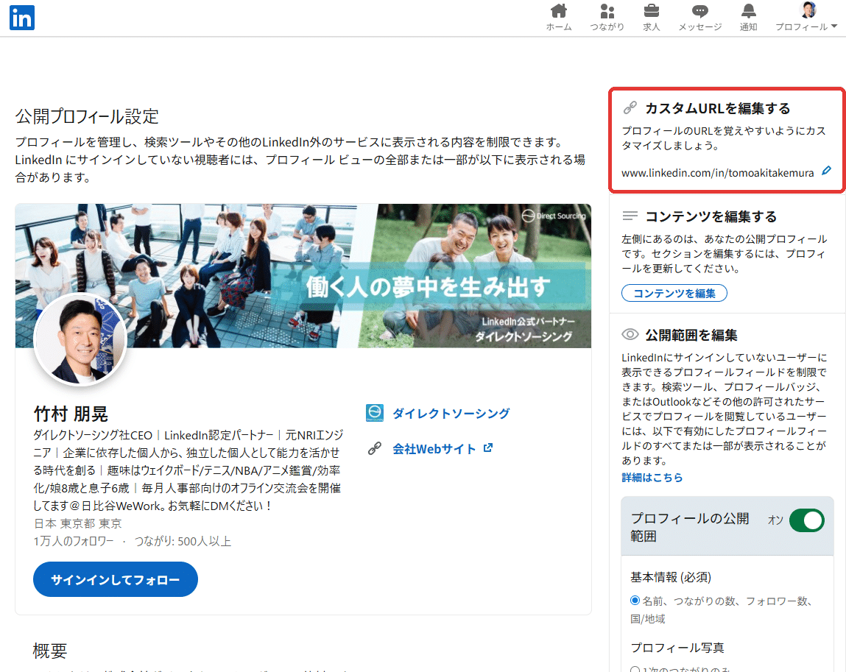
Task: Toggle the プロフィールの公開範囲 switch off
Action: click(x=807, y=520)
